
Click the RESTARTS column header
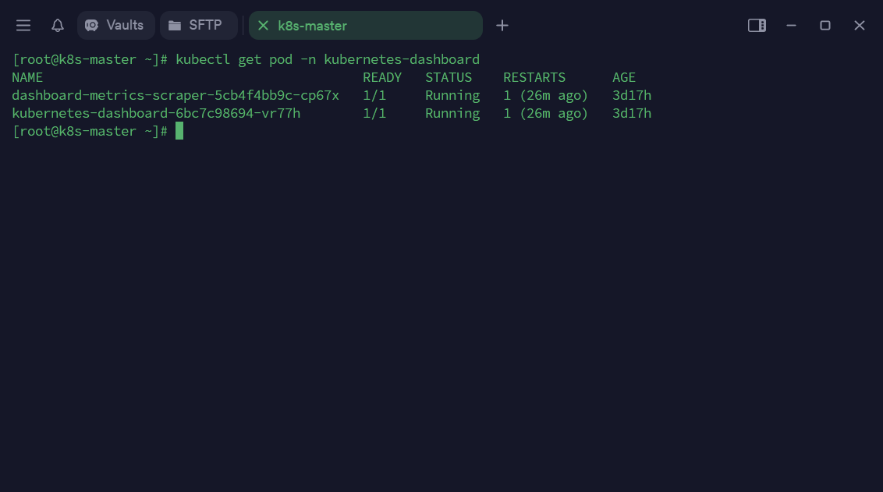[x=534, y=77]
